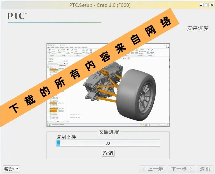The width and height of the screenshot is (215, 174).
Task: Click the 3% progress value
Action: [108, 143]
